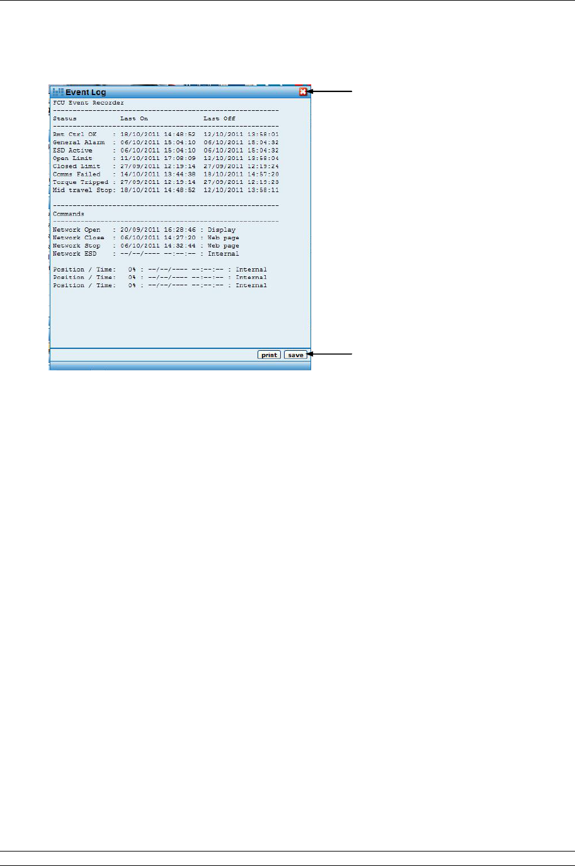Click the "Status" column header
575x866 pixels.
[65, 118]
